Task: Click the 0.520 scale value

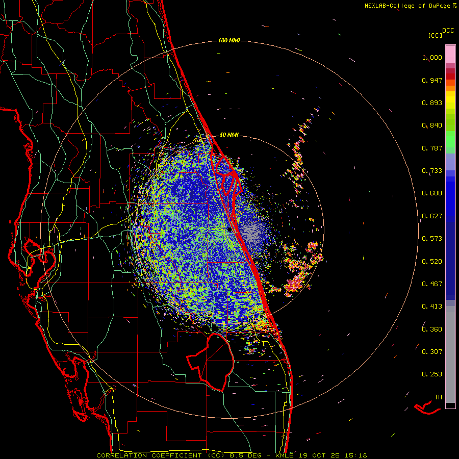Action: tap(432, 262)
